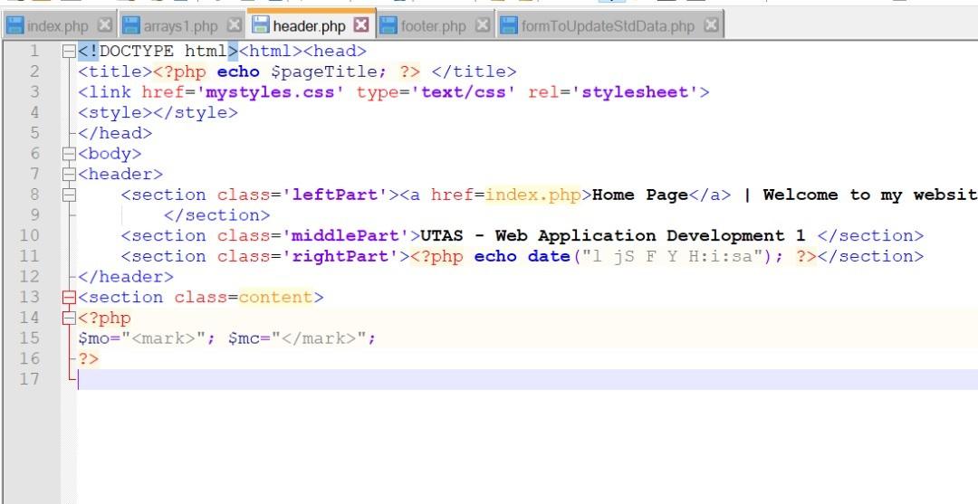Select the header.php tab
This screenshot has width=978, height=504.
(x=311, y=25)
